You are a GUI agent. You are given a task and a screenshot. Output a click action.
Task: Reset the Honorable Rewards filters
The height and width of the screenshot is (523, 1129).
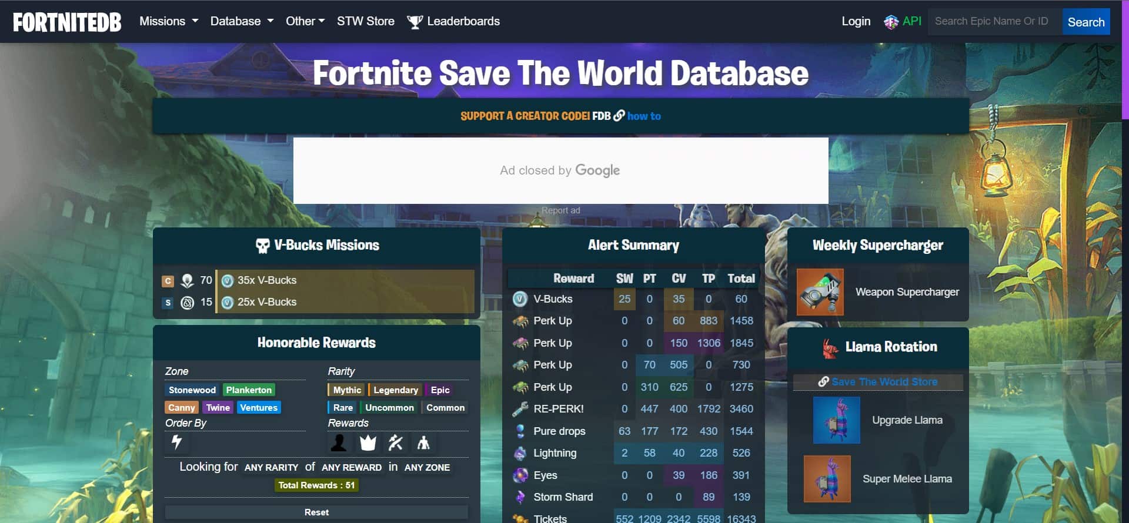click(316, 512)
